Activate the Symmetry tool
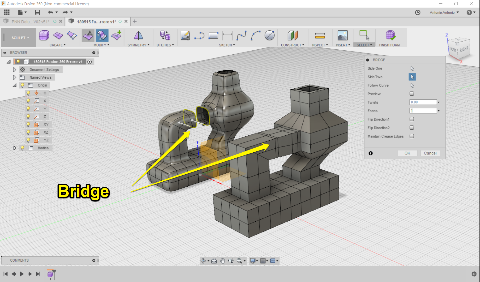Image resolution: width=480 pixels, height=282 pixels. point(138,36)
